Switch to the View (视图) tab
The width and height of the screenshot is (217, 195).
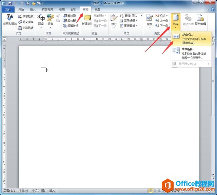[x=97, y=10]
